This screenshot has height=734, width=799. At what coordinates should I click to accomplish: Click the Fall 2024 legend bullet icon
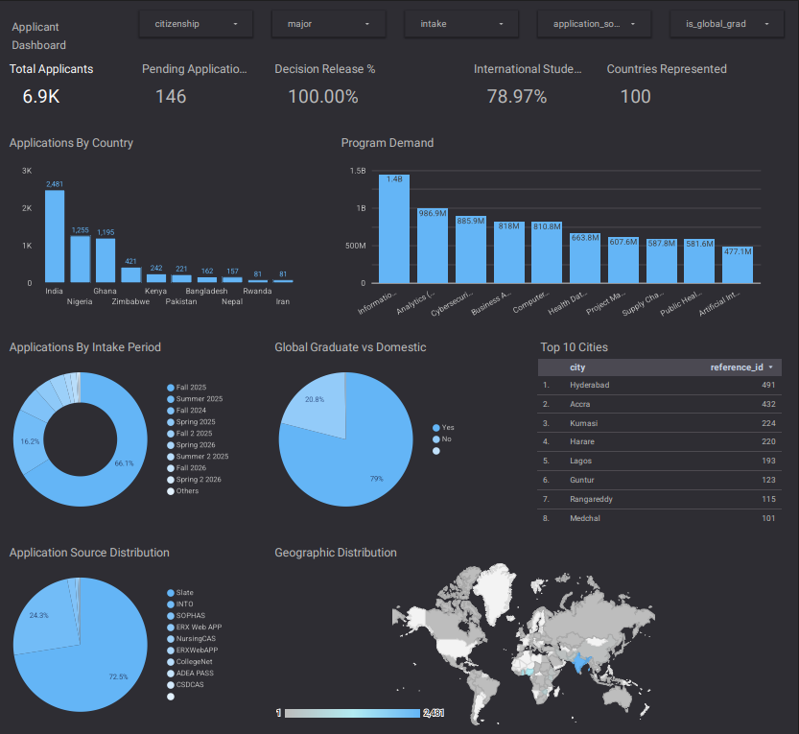[169, 410]
